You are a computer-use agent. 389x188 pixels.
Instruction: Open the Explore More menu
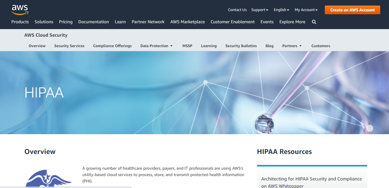(292, 22)
